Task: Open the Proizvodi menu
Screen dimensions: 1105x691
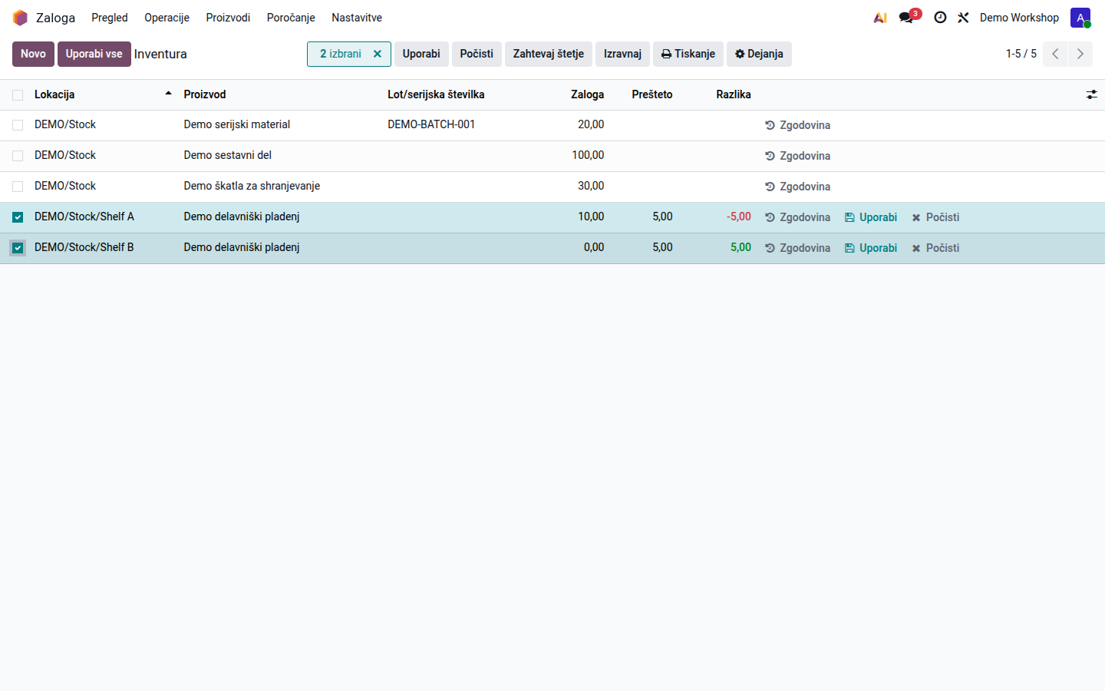Action: (228, 18)
